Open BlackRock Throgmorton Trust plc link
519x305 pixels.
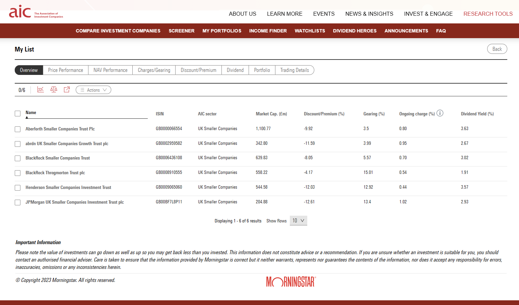click(x=55, y=173)
